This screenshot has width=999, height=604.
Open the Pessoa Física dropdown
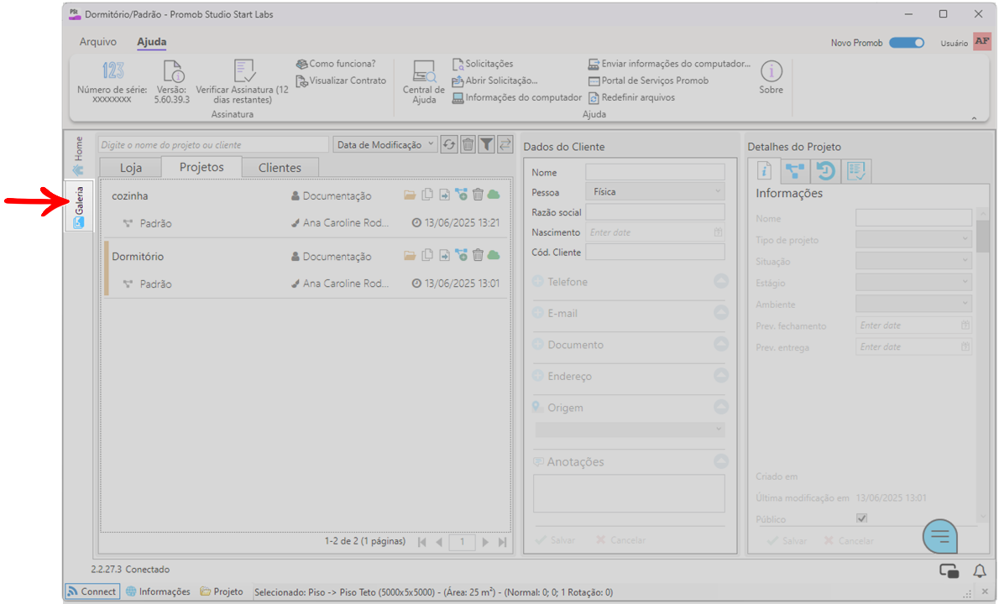pyautogui.click(x=655, y=191)
